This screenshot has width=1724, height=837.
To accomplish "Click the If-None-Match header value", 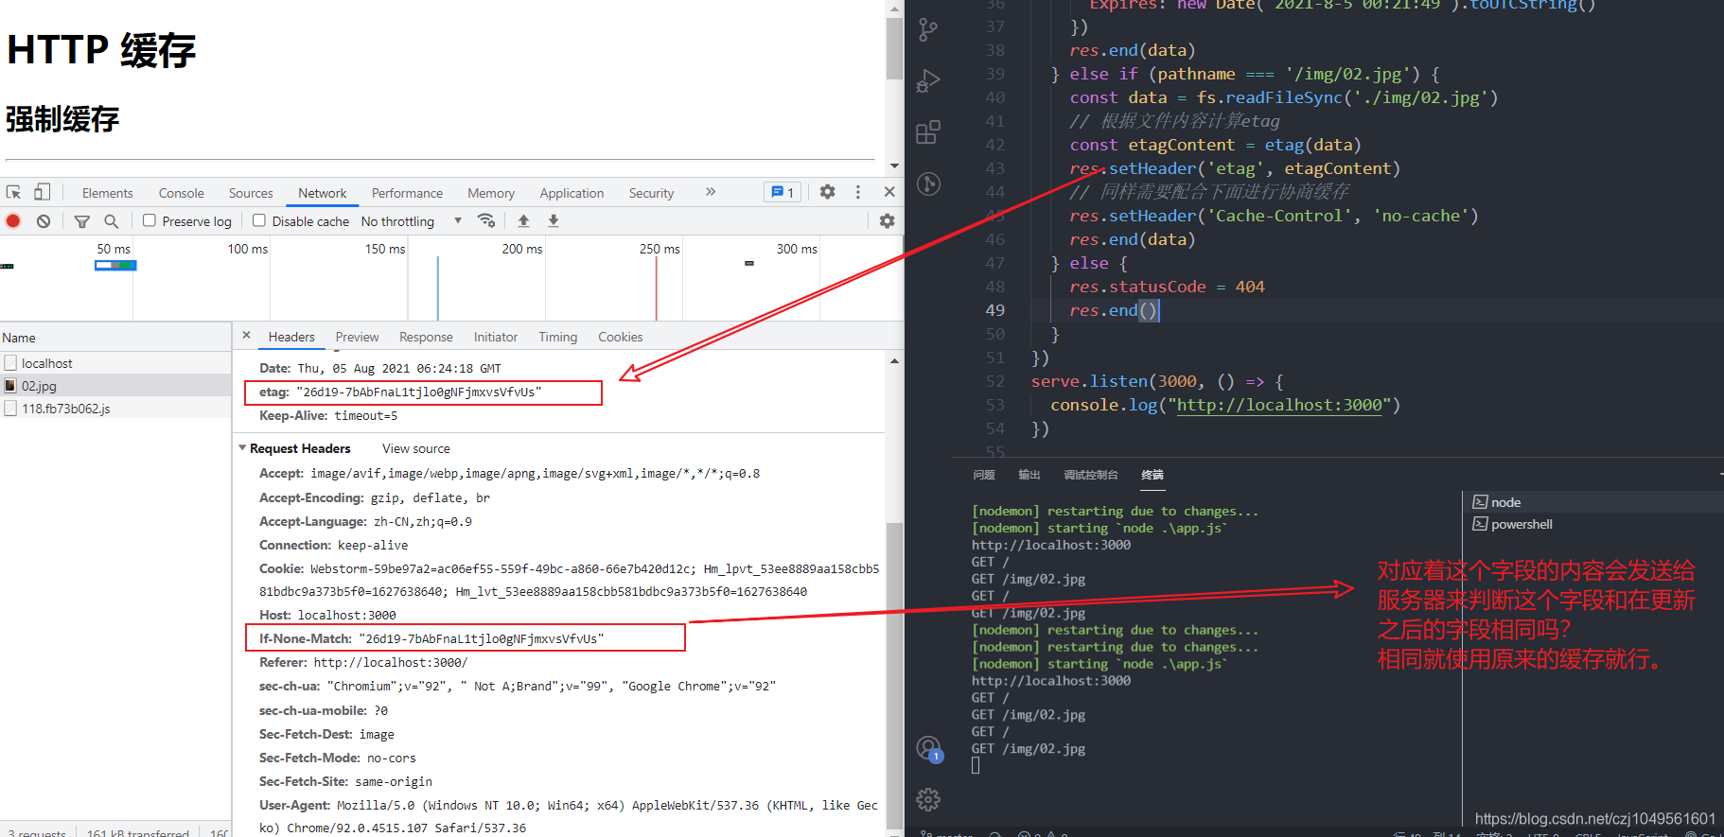I will tap(482, 638).
